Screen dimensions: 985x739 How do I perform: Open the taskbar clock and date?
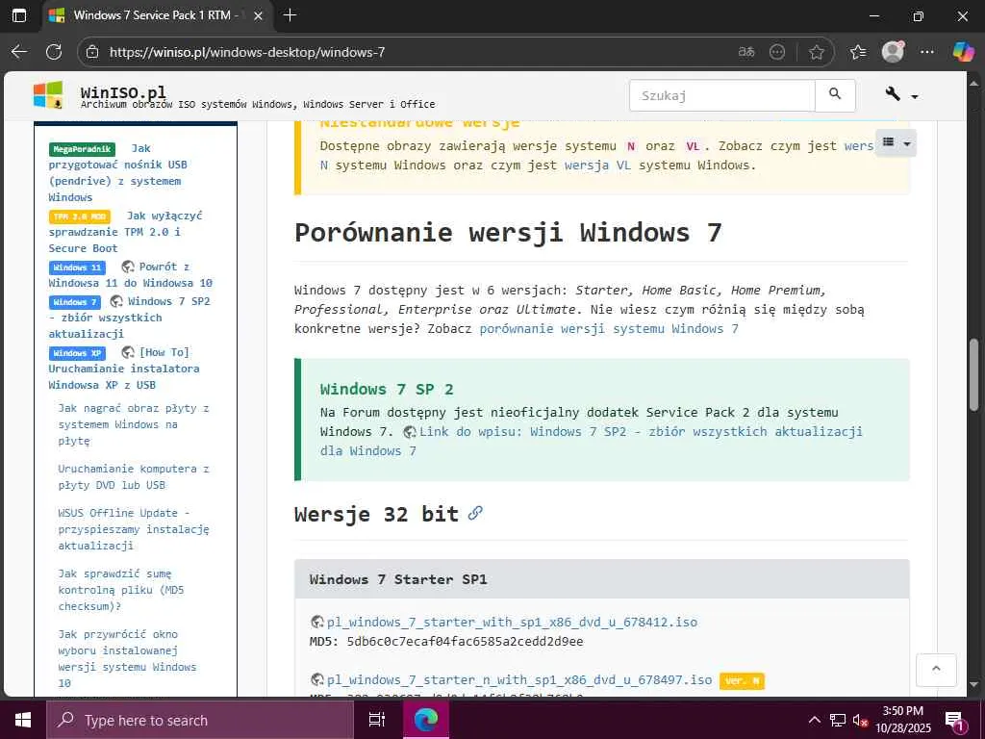[903, 720]
